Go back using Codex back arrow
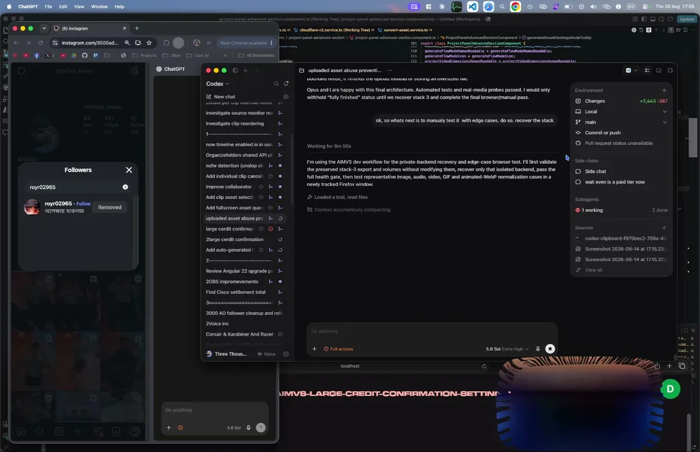 pyautogui.click(x=246, y=70)
